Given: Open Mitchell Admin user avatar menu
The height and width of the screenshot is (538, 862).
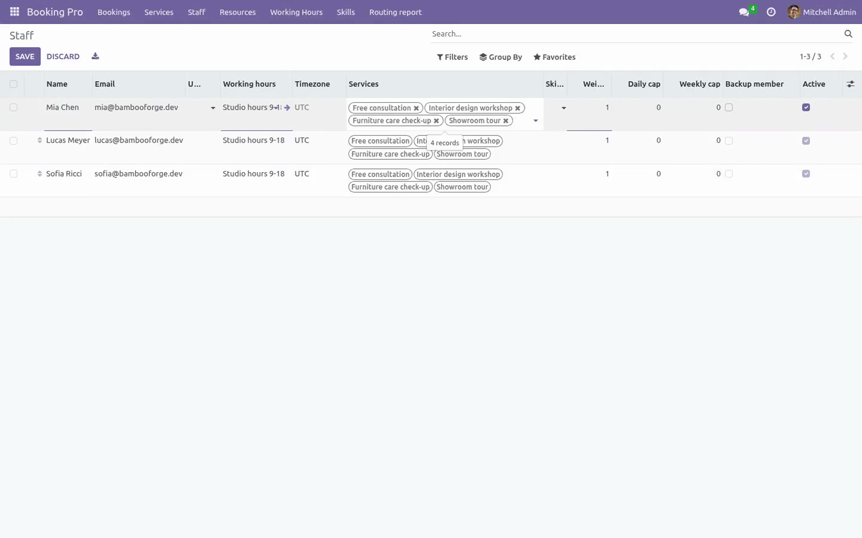Looking at the screenshot, I should [821, 12].
